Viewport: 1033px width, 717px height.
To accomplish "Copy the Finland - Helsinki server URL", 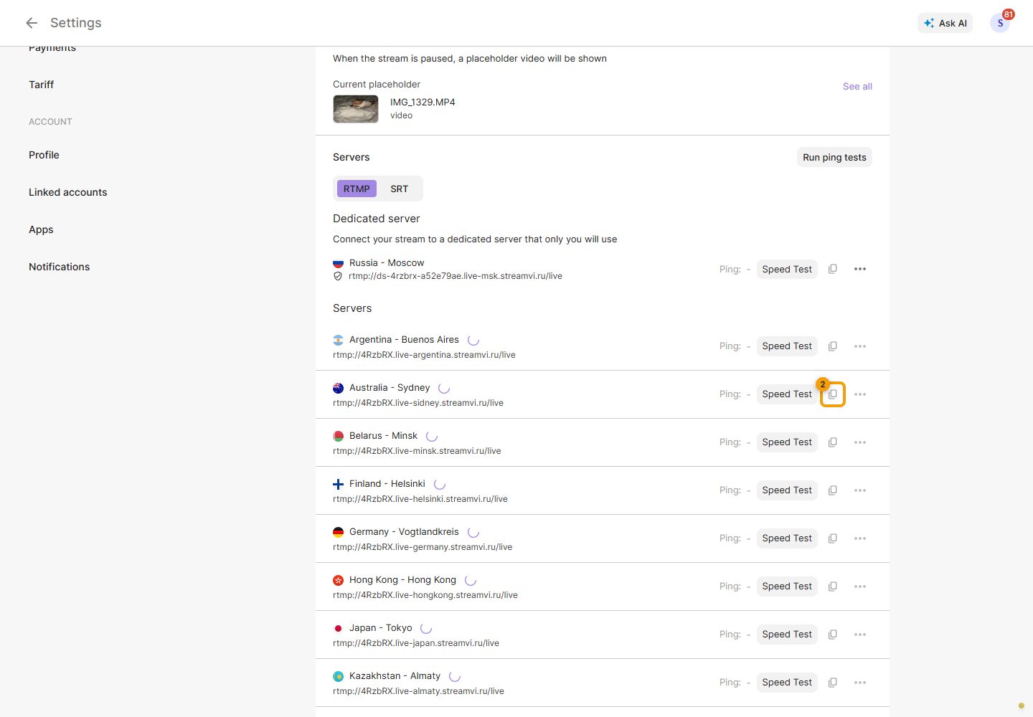I will 833,490.
